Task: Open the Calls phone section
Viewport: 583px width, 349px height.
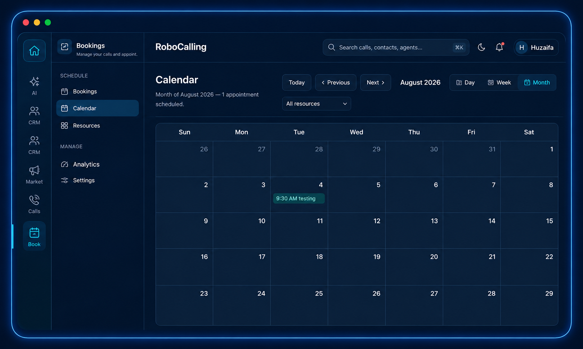Action: tap(34, 204)
